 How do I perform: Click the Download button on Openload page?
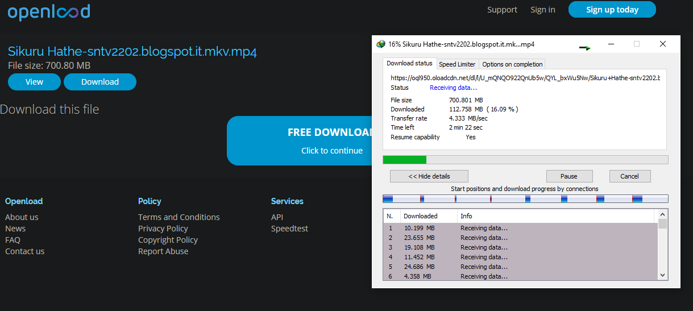(100, 82)
